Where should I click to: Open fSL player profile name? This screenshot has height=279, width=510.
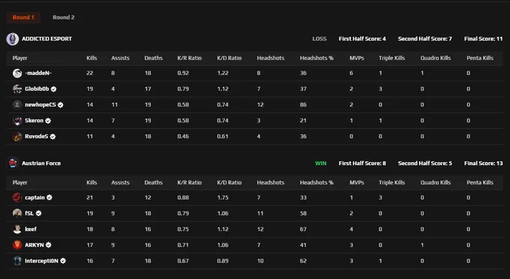tap(29, 213)
